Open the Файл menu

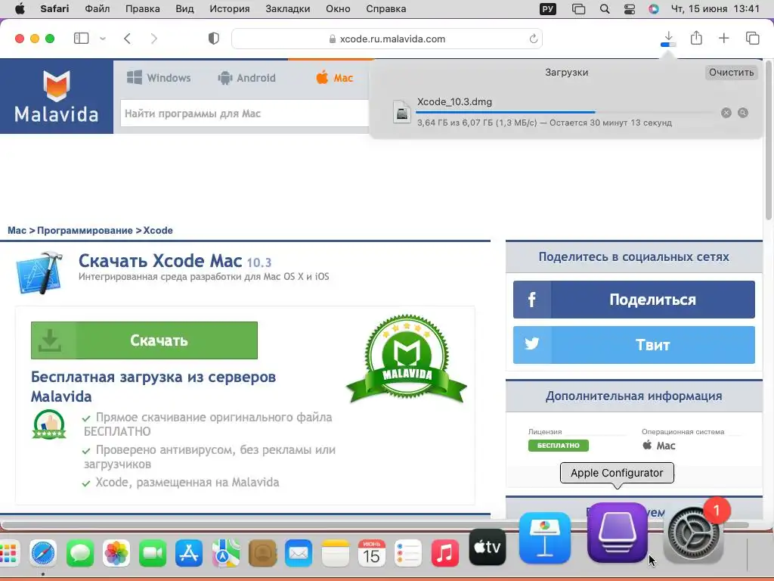tap(98, 9)
